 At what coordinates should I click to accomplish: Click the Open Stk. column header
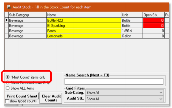(x=154, y=15)
